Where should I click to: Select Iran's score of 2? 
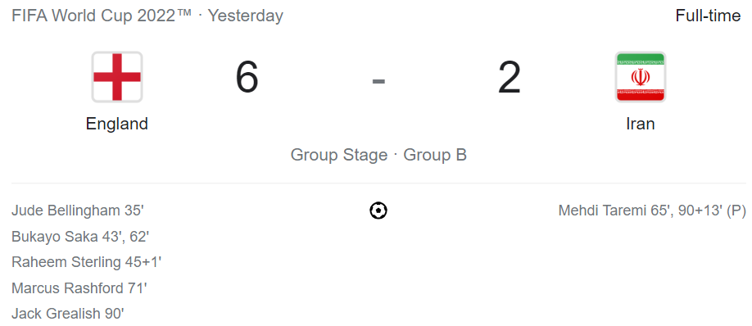click(509, 77)
